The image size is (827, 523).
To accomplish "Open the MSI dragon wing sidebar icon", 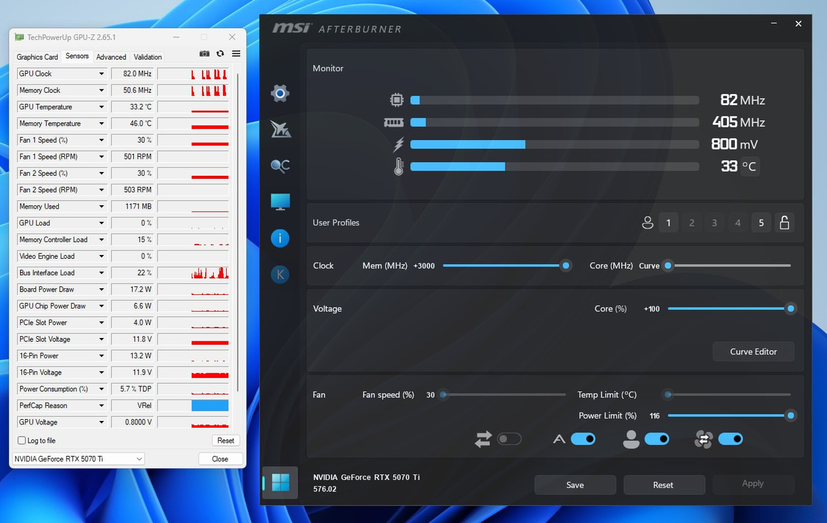I will click(x=280, y=129).
